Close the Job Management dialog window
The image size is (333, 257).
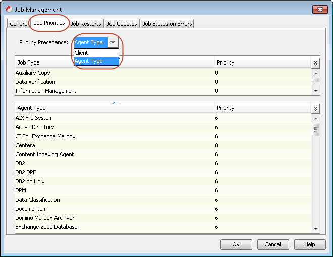[x=319, y=9]
